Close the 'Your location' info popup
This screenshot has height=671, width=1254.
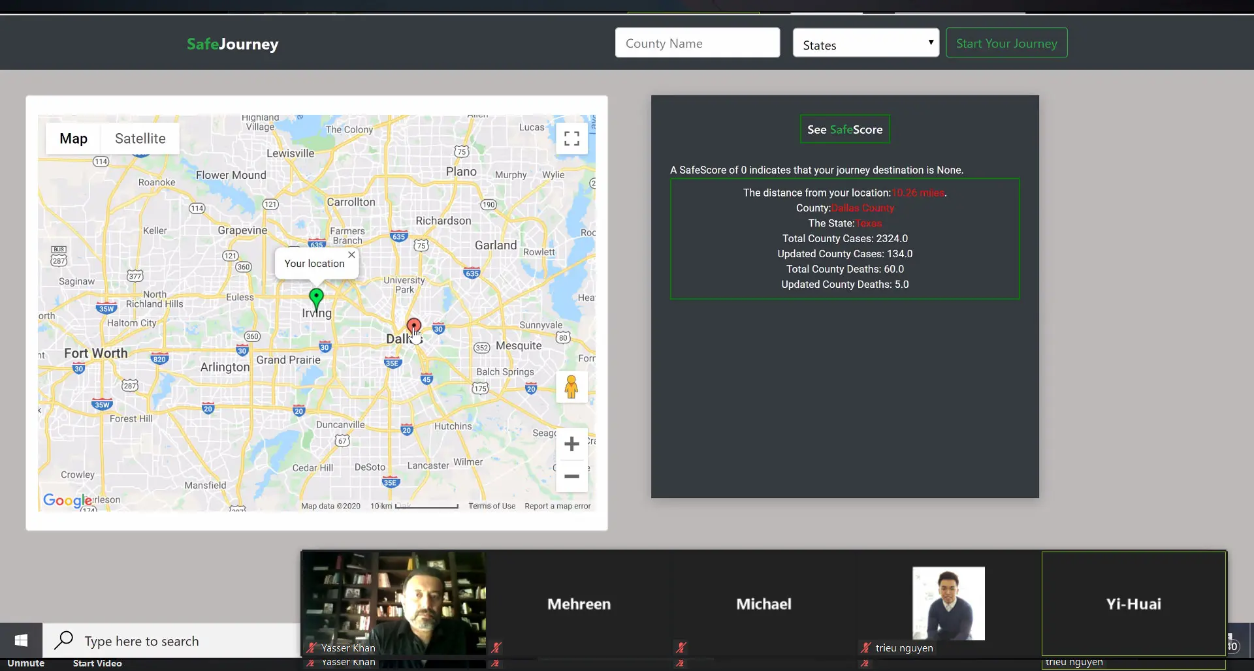[x=351, y=255]
